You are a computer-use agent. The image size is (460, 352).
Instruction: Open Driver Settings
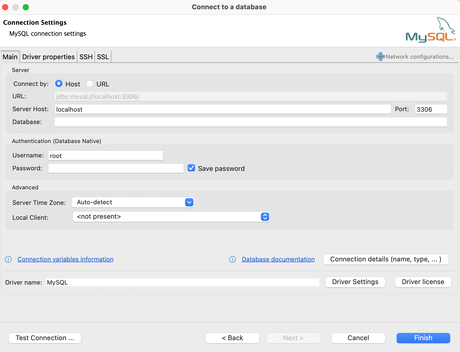coord(355,282)
